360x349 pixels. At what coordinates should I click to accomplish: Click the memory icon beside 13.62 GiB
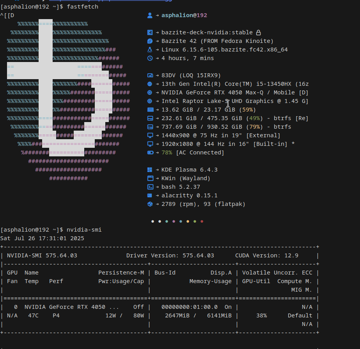[151, 110]
